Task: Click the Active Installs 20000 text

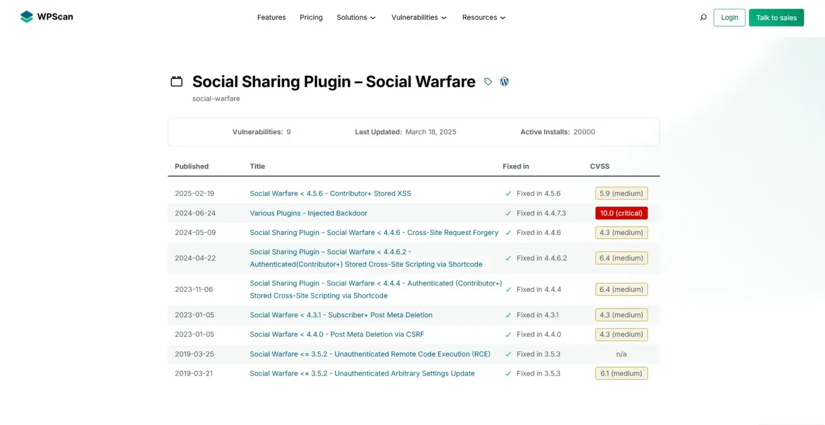Action: click(x=558, y=132)
